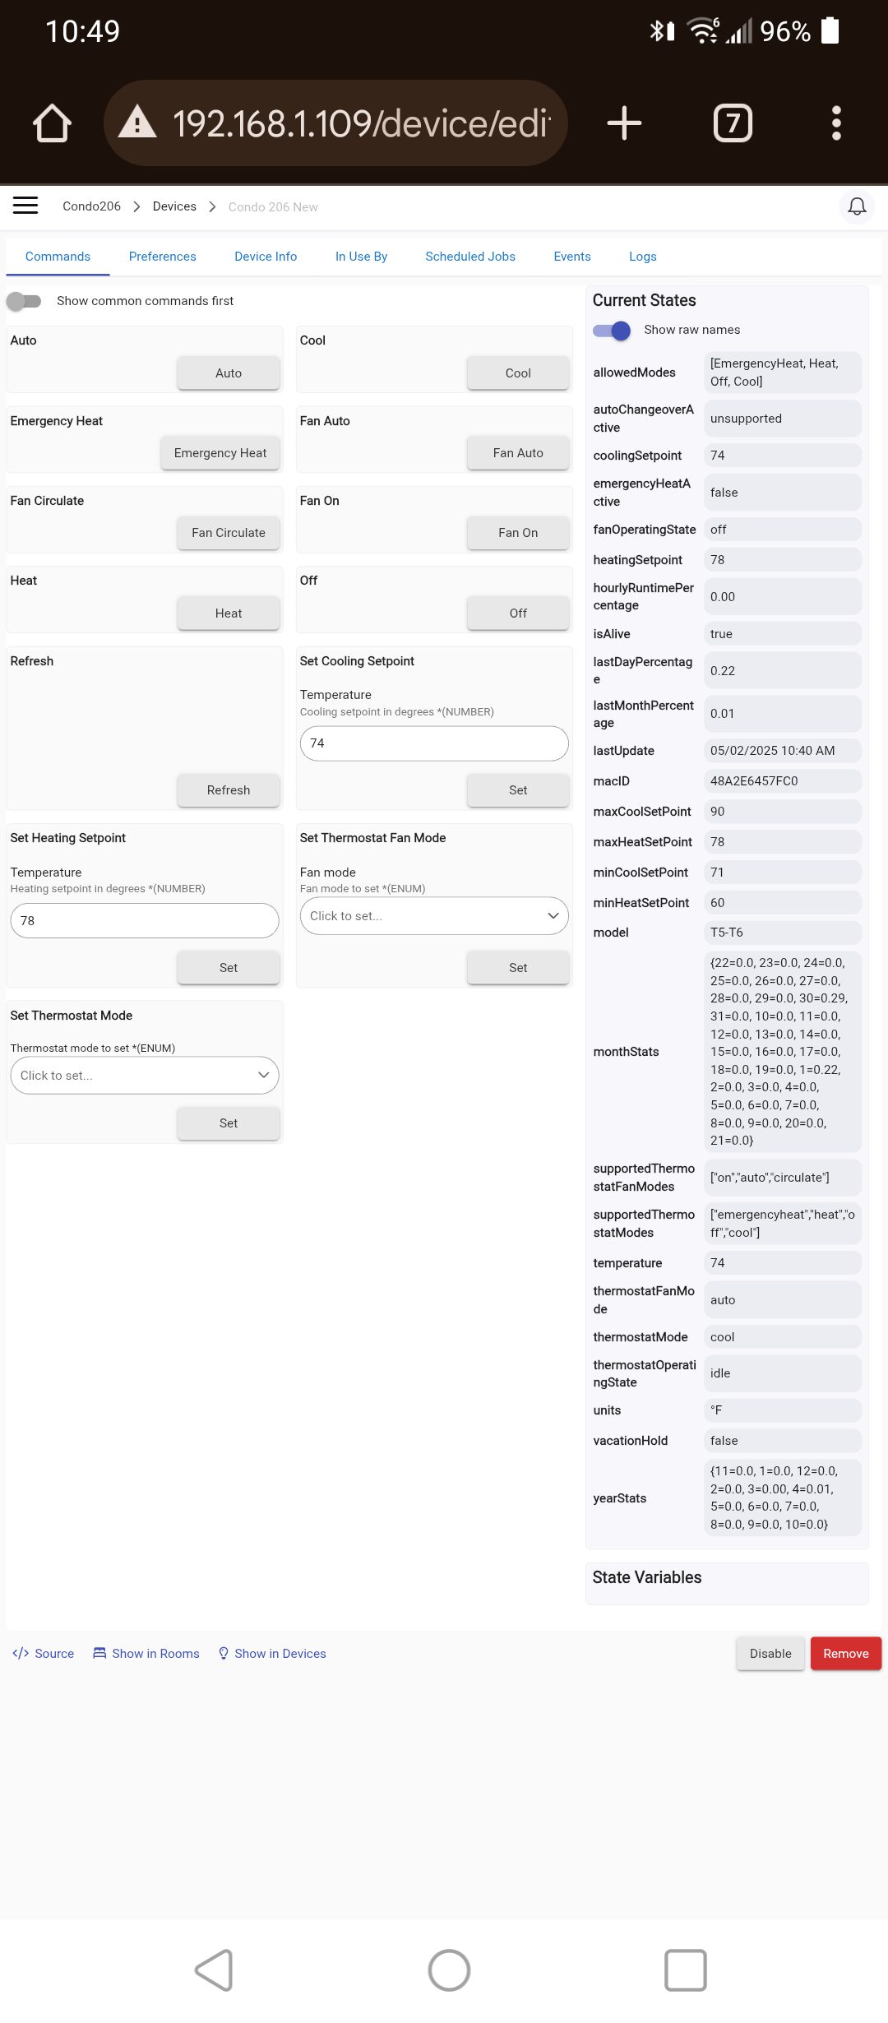The image size is (888, 2023).
Task: Go to Devices in breadcrumb
Action: (x=174, y=206)
